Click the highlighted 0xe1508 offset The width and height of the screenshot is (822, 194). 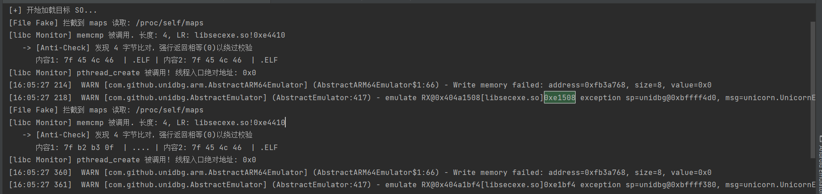560,97
